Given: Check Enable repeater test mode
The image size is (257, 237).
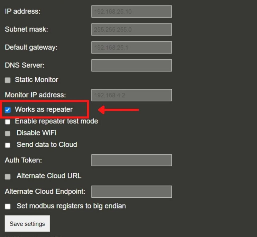Looking at the screenshot, I should (x=7, y=121).
